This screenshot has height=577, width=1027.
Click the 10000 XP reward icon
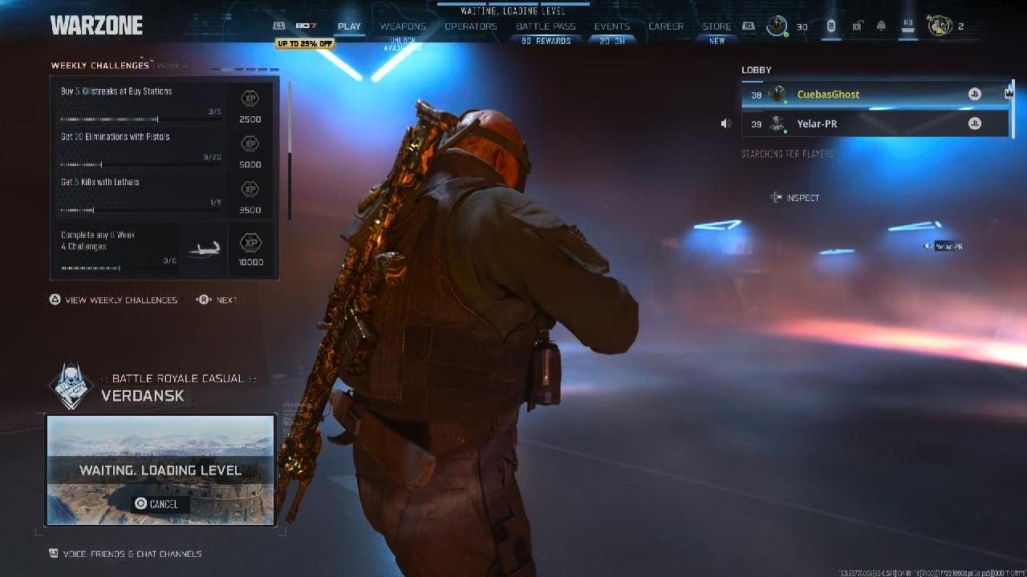pyautogui.click(x=250, y=243)
